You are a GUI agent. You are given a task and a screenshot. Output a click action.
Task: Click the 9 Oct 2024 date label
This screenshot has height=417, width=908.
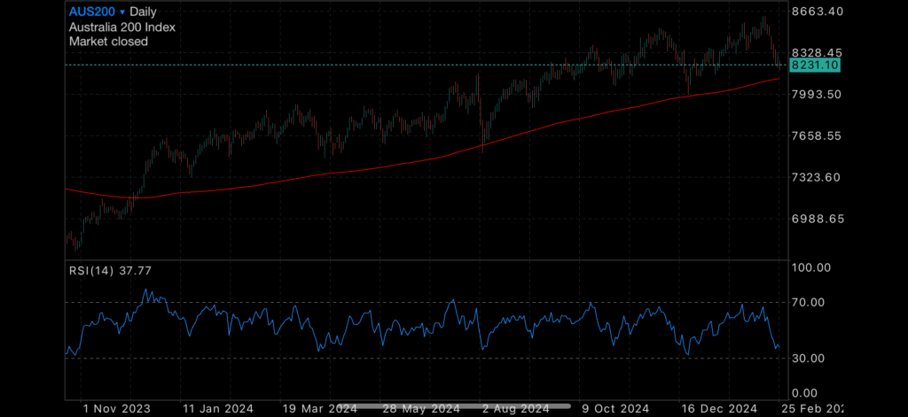tap(617, 409)
